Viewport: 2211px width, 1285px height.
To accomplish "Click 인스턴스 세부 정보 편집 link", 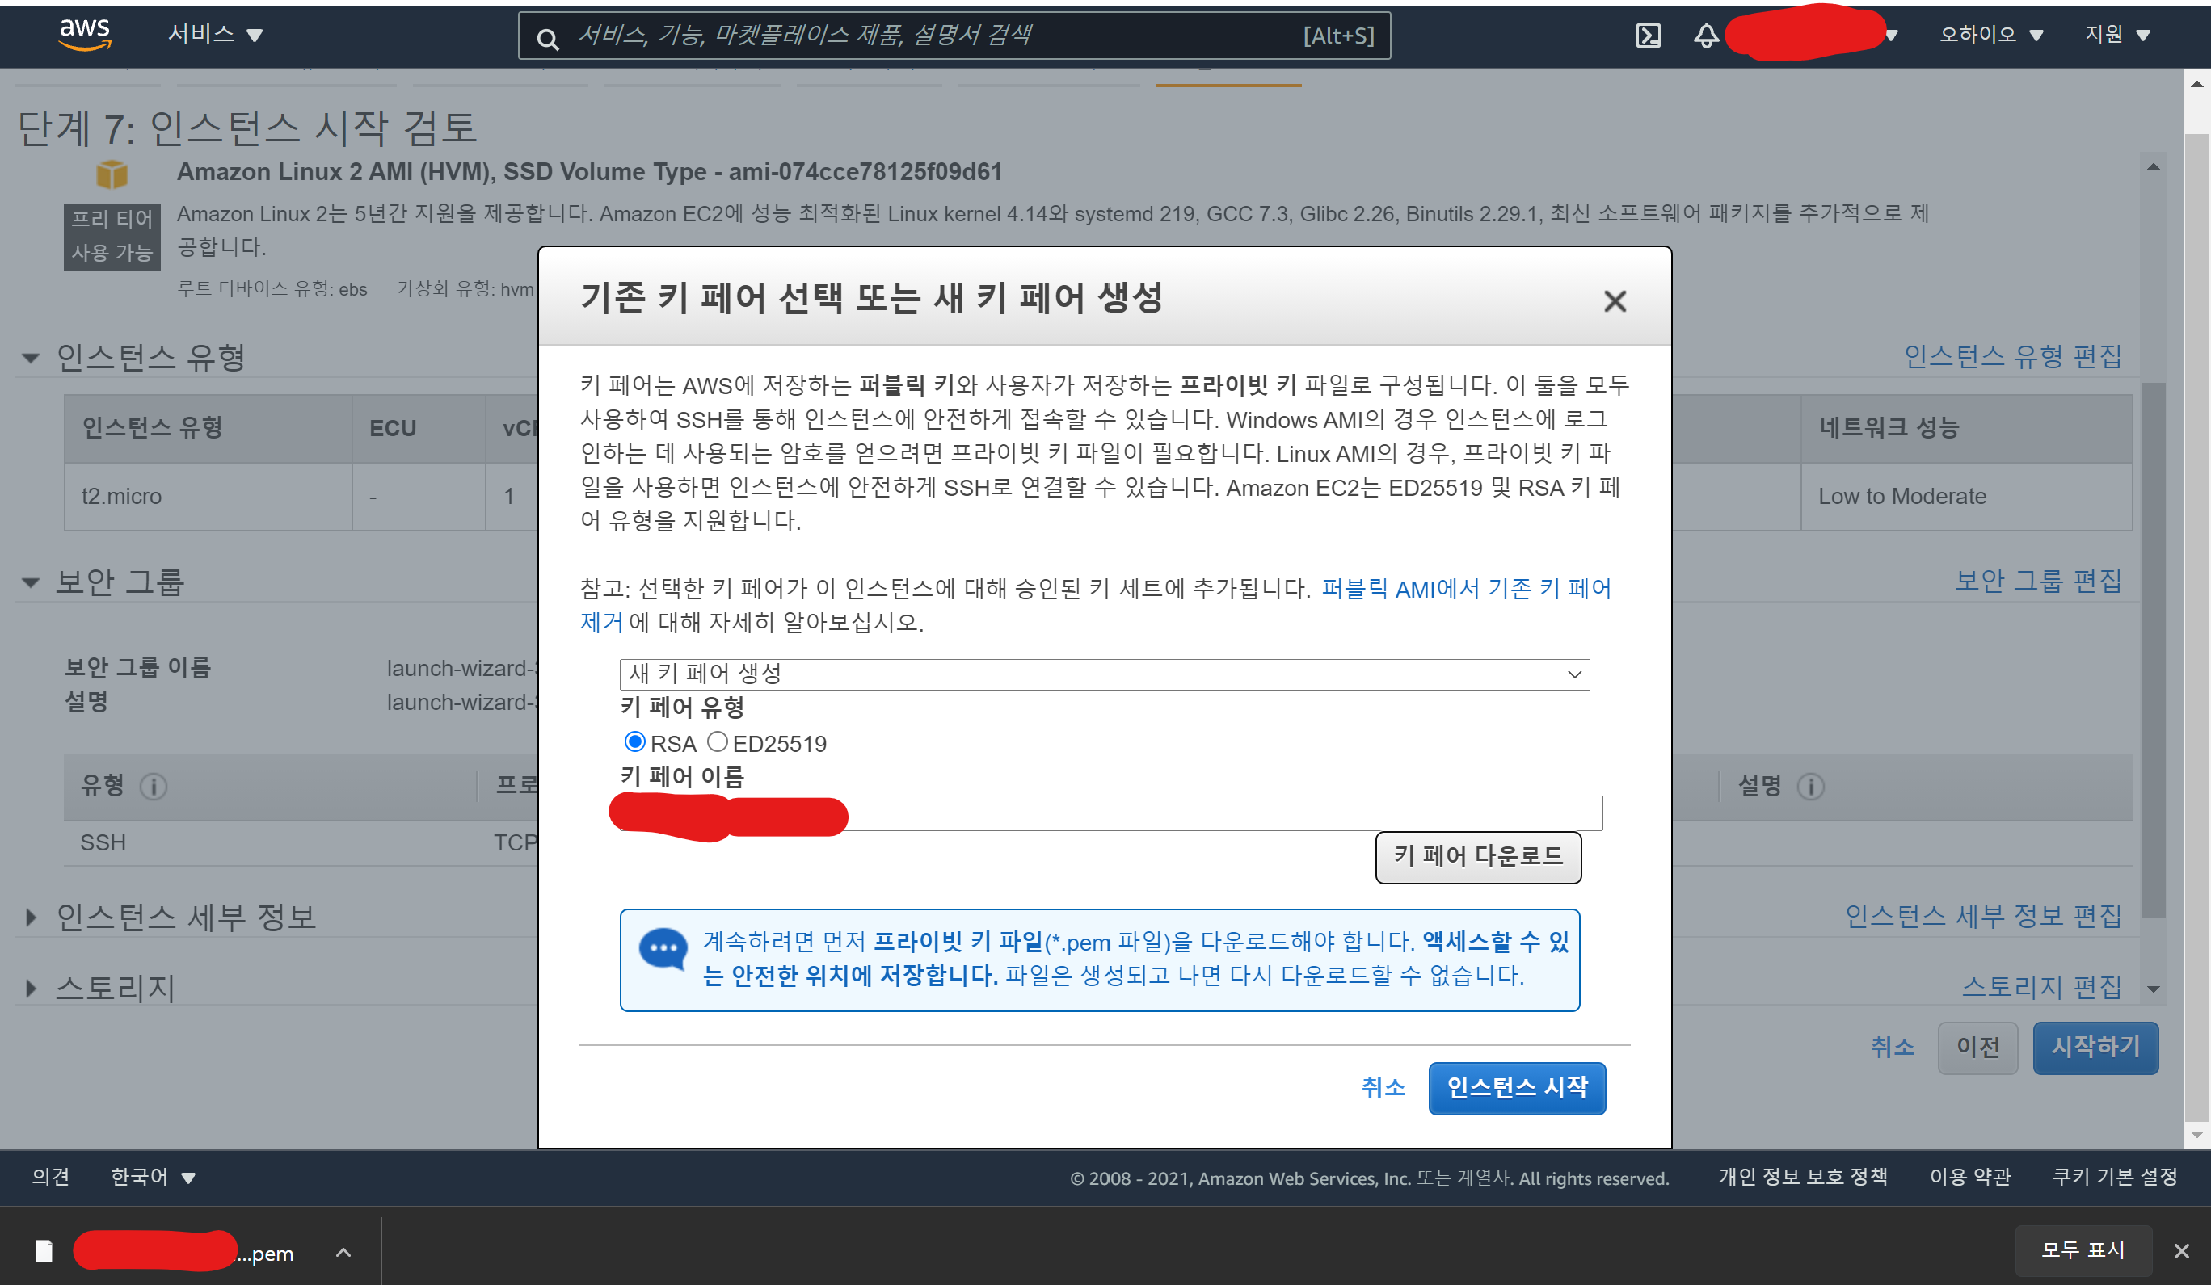I will click(1983, 916).
